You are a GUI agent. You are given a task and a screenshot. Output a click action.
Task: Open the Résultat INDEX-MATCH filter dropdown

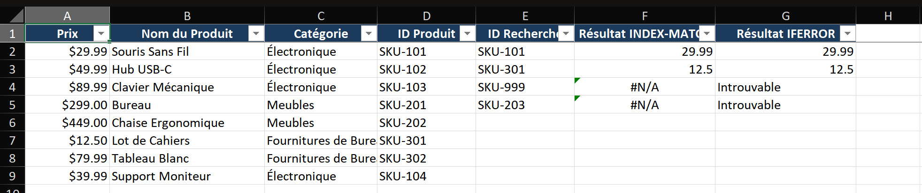point(707,34)
